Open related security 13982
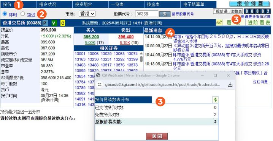The image size is (273, 141). click(80, 93)
